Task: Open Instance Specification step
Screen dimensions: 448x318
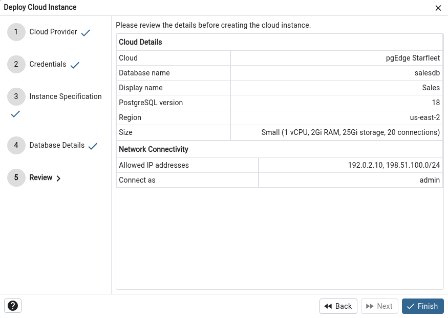Action: point(66,96)
